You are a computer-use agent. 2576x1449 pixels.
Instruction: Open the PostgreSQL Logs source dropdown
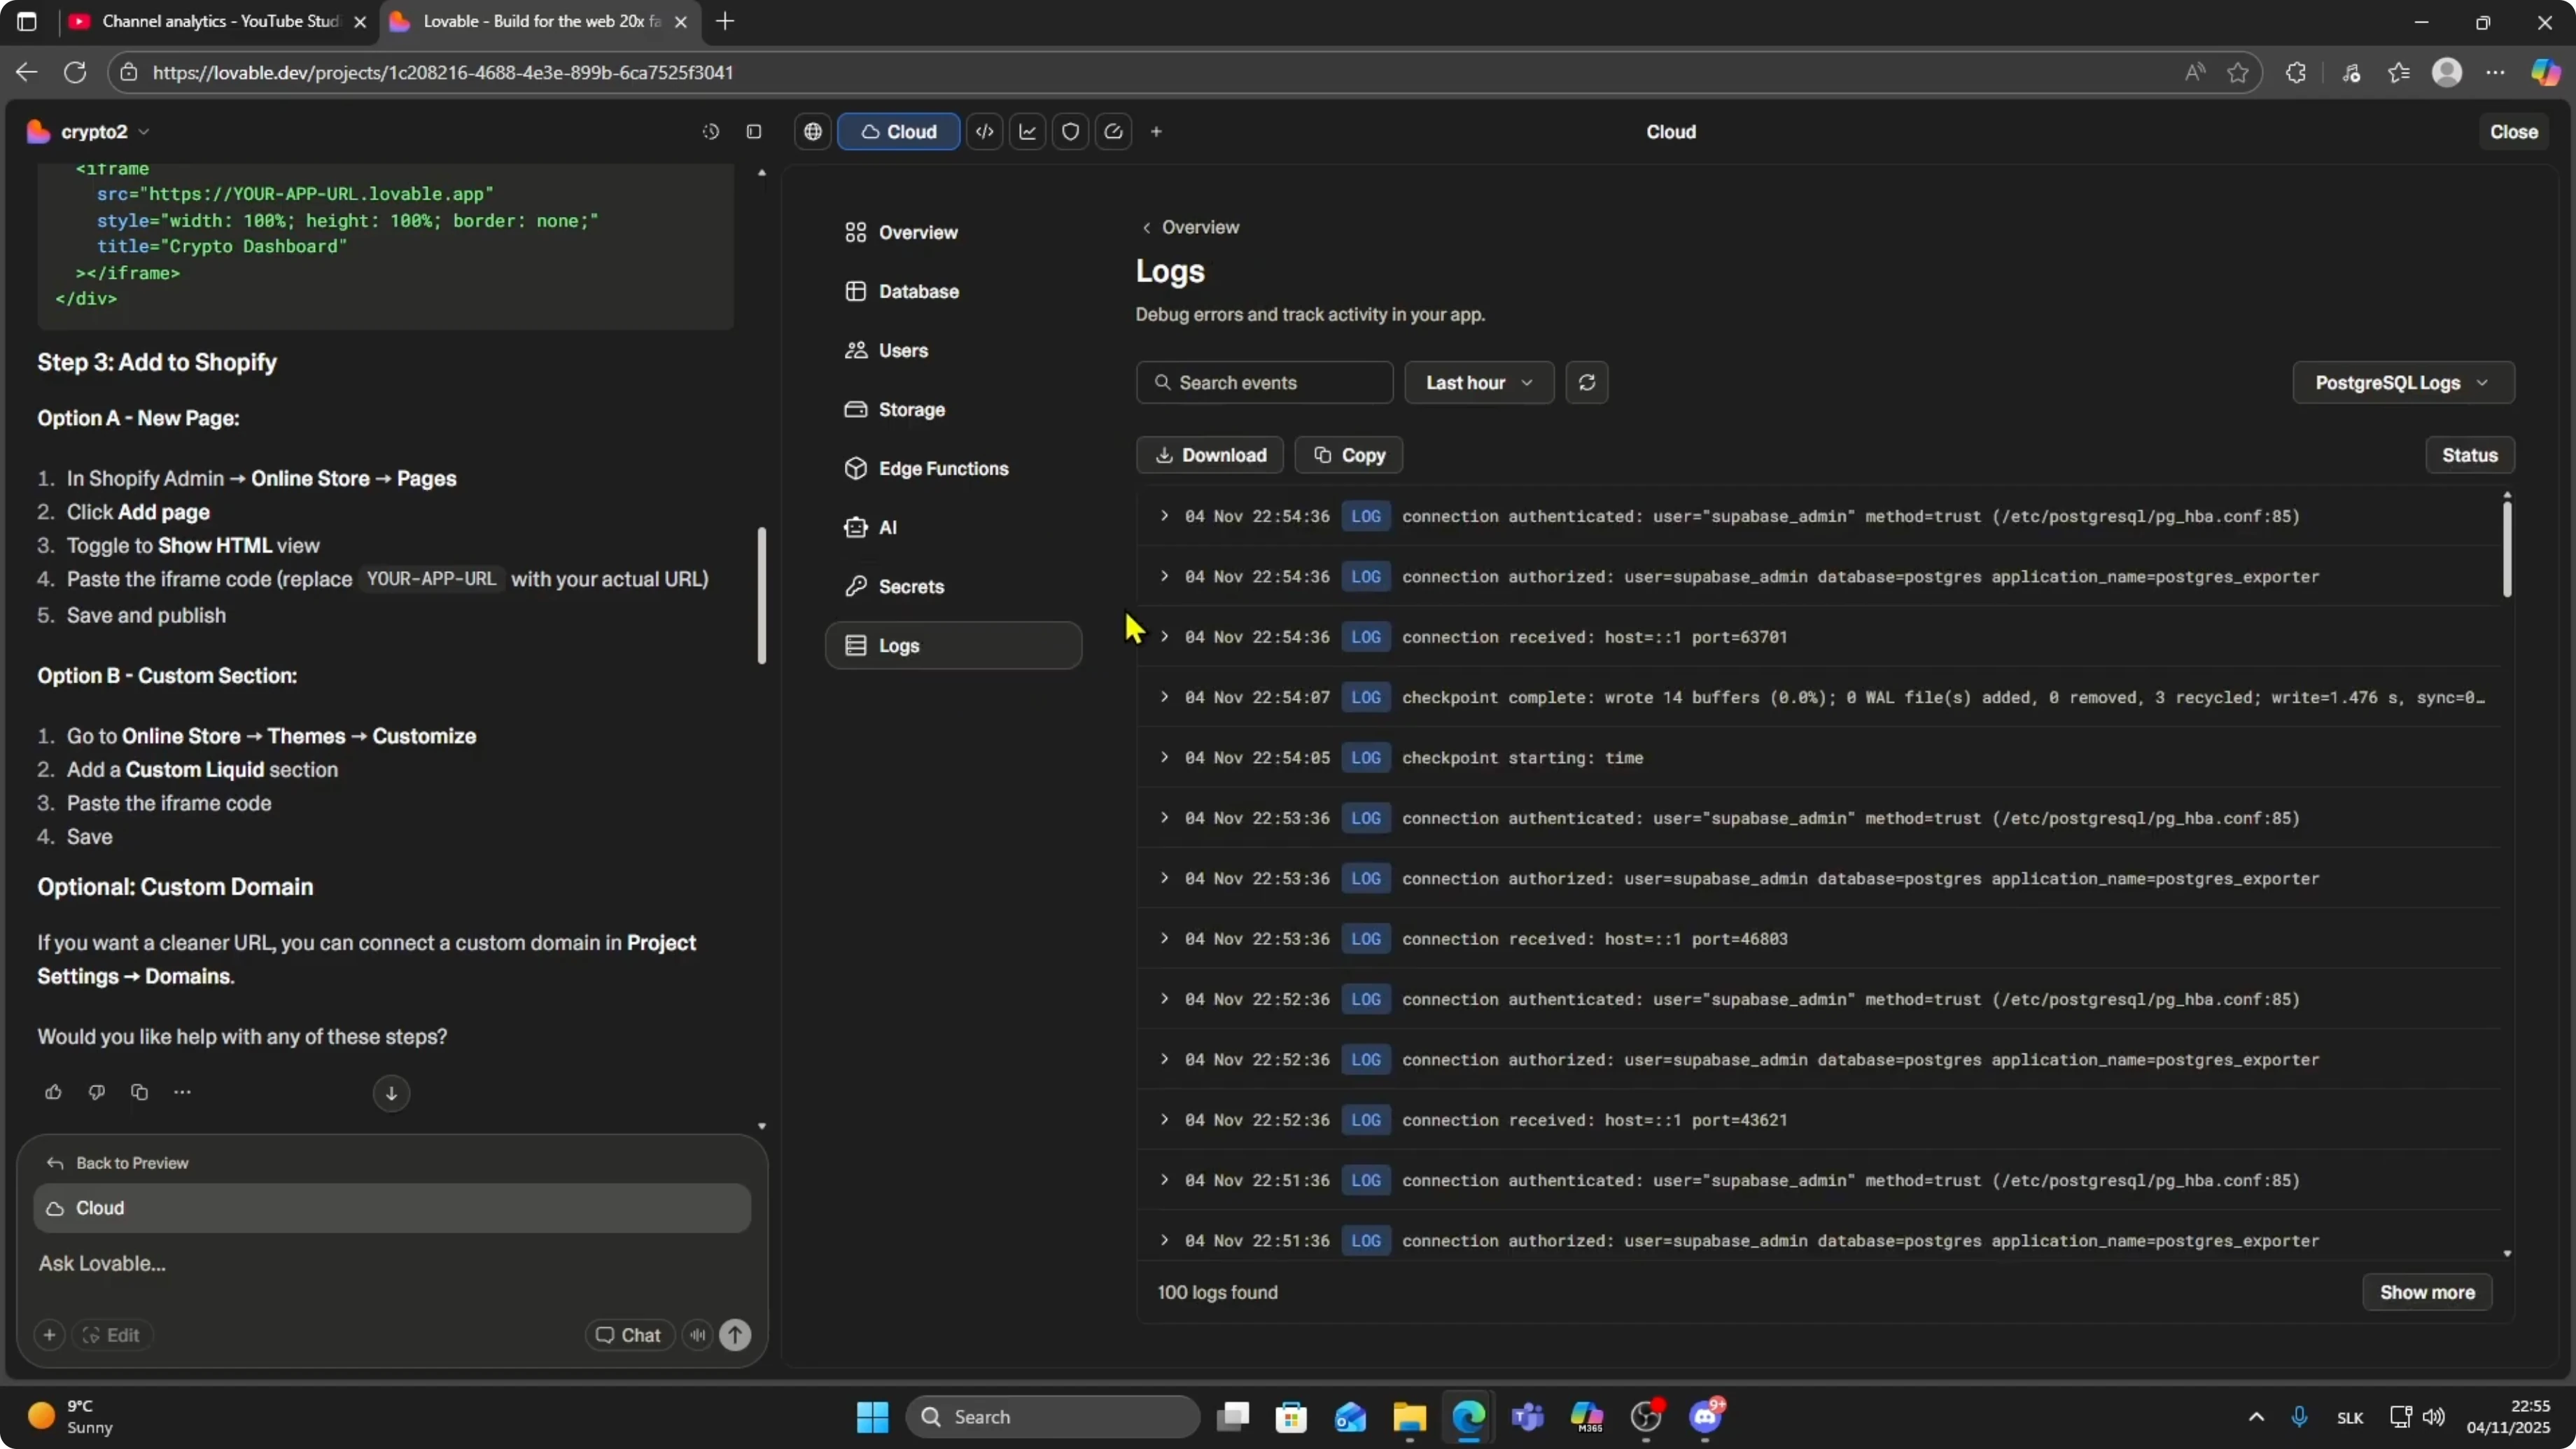[x=2403, y=382]
